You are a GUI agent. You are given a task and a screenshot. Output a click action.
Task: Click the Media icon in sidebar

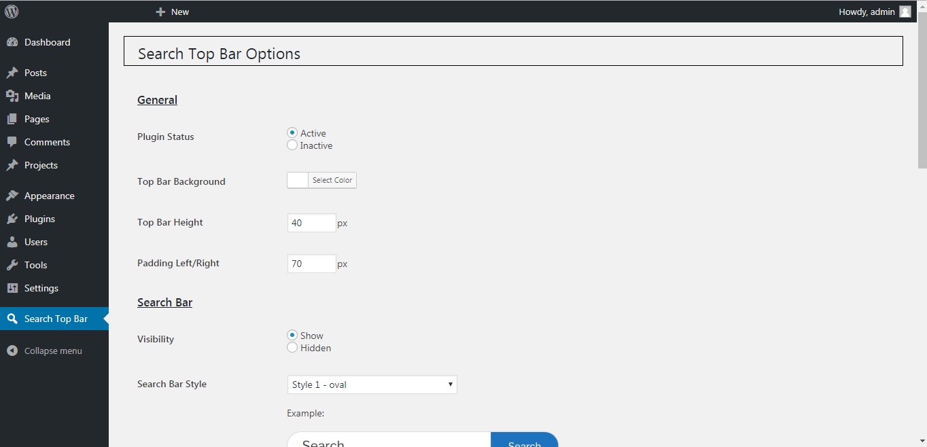(12, 96)
